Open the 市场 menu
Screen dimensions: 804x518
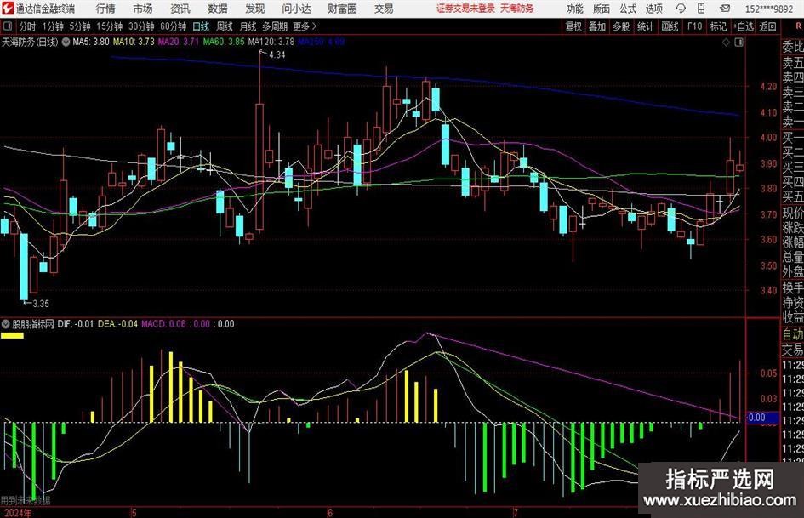143,9
